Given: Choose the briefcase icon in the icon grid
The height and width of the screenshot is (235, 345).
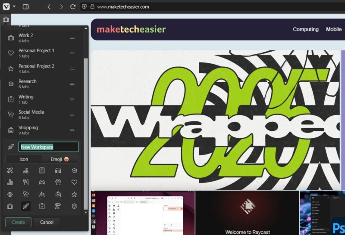Looking at the screenshot, I should point(10,206).
